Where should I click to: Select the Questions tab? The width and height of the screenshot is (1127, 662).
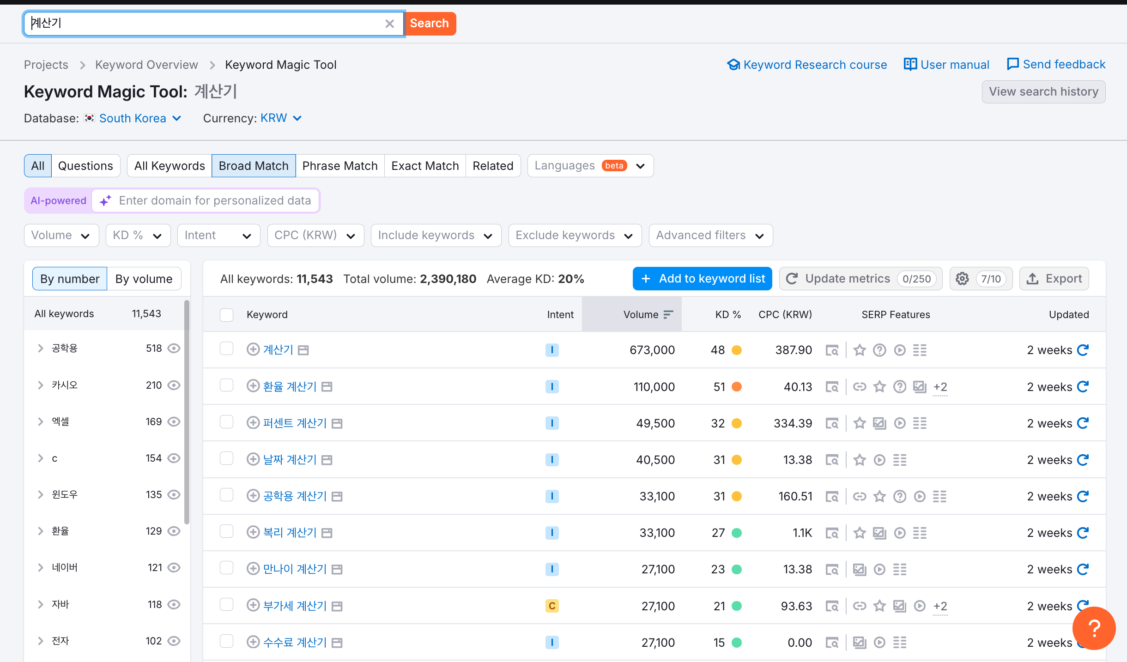click(85, 165)
